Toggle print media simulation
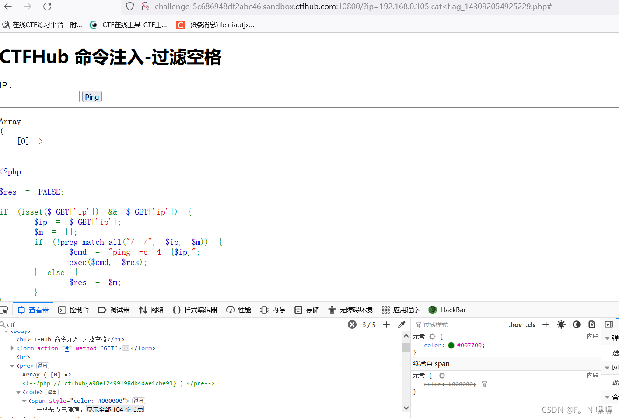Screen dimensions: 619x418 [592, 324]
